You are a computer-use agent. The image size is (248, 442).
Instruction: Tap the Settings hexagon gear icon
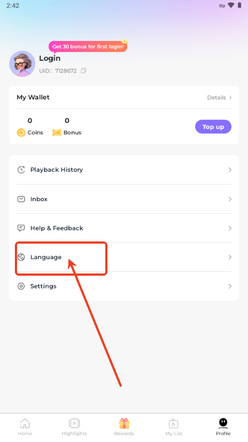pos(21,286)
